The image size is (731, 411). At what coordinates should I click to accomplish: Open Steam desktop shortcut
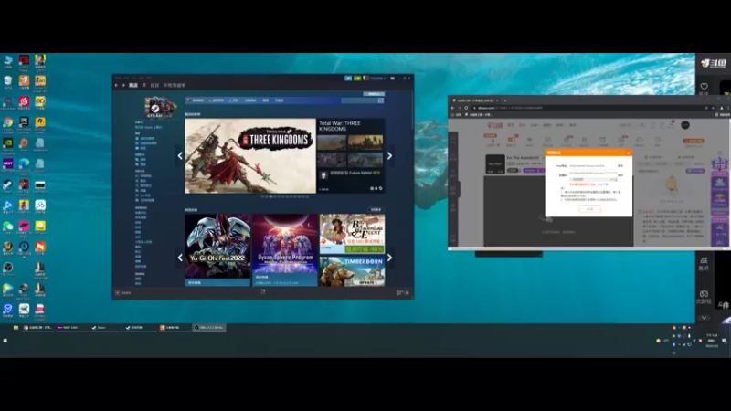click(8, 185)
